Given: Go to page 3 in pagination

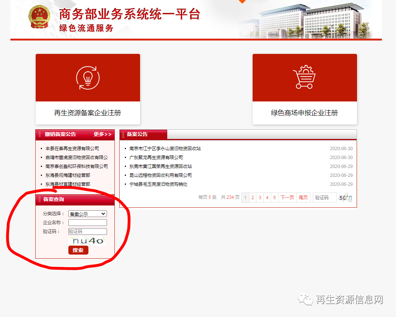Looking at the screenshot, I should [x=260, y=197].
